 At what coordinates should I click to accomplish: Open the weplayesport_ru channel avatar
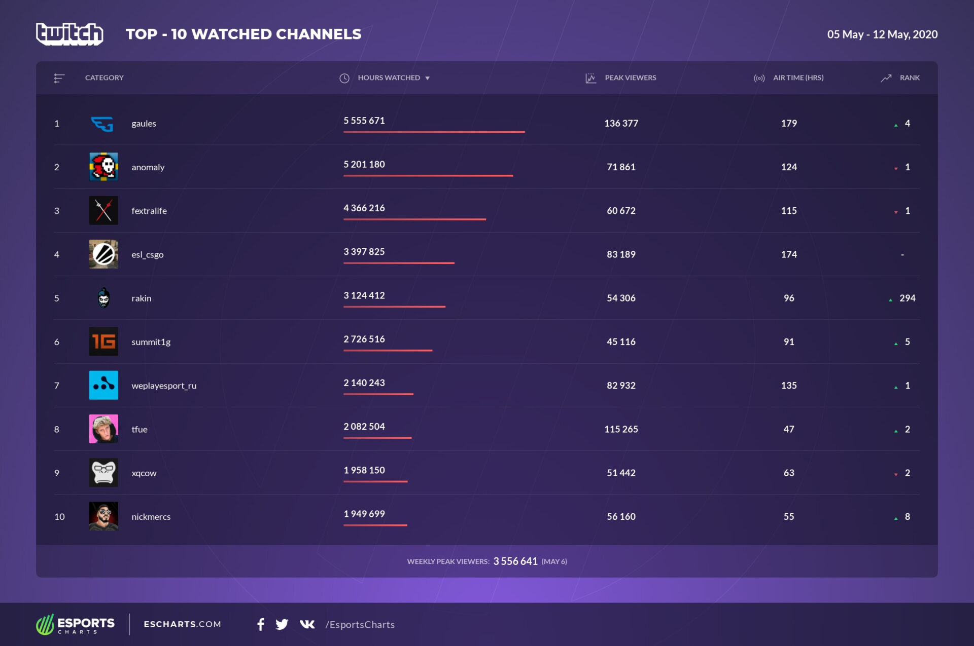click(x=103, y=385)
